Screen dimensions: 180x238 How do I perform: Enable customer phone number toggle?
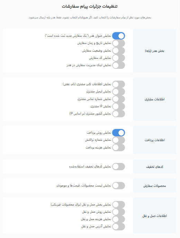point(118,99)
